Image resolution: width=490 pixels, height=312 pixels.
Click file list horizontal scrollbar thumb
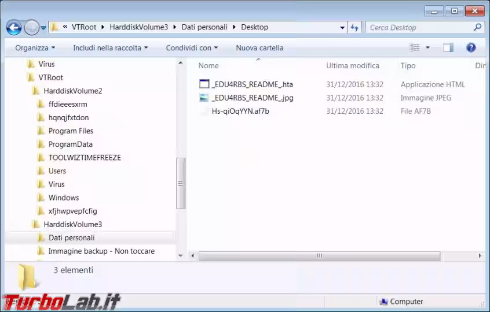319,256
